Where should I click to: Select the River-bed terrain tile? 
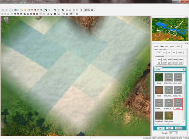click(178, 77)
